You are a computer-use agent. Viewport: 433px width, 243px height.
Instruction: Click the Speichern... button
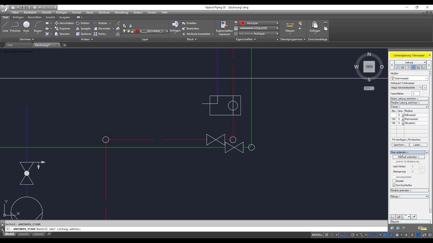coord(400,145)
